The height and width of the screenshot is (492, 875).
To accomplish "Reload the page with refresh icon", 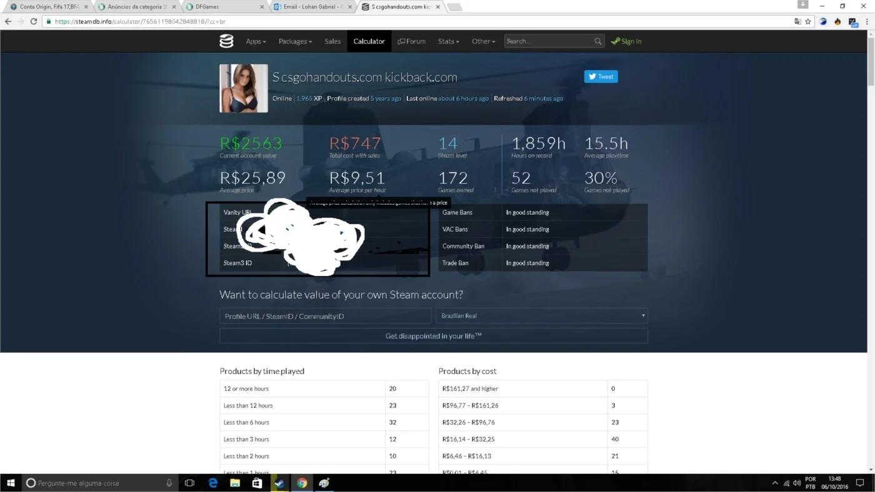I will [x=34, y=21].
